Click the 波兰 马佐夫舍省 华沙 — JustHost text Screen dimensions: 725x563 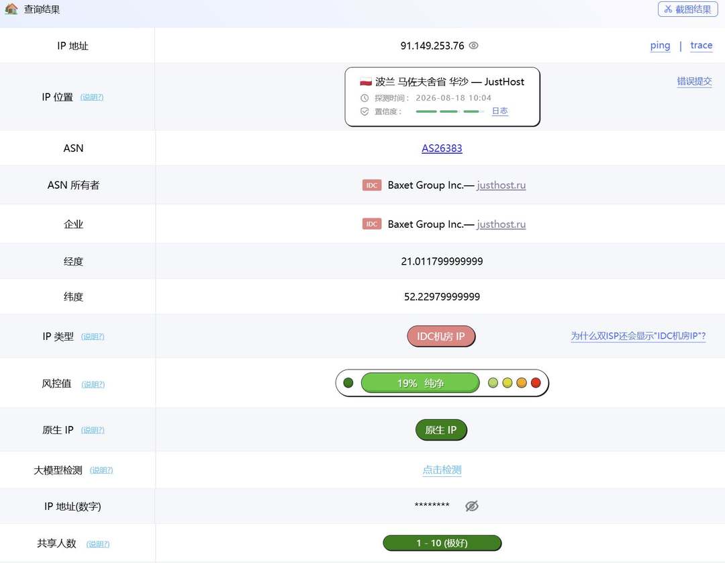[x=449, y=82]
